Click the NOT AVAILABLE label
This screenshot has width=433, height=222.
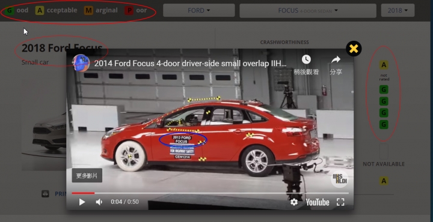click(384, 164)
